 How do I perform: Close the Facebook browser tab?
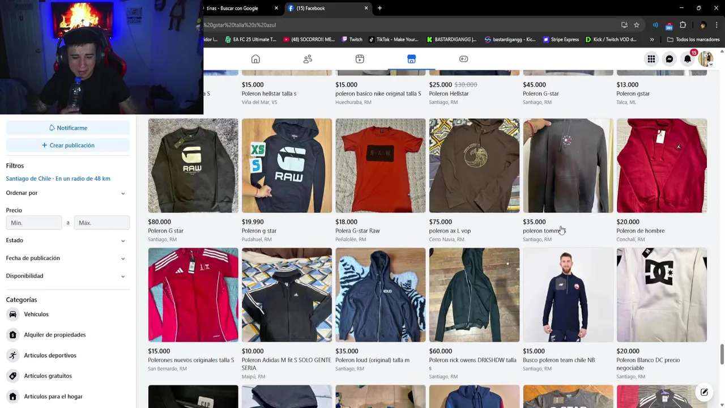[x=366, y=8]
